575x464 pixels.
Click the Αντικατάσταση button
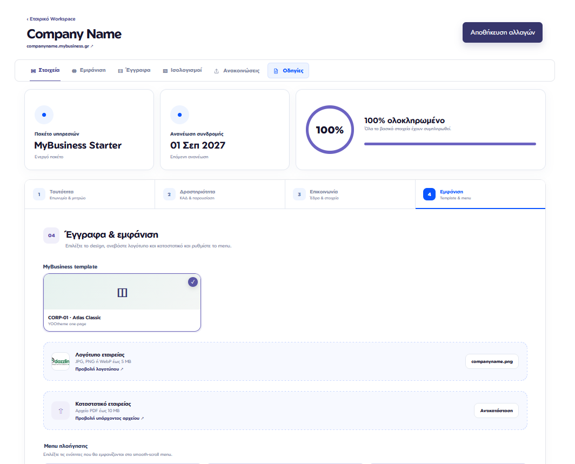[497, 411]
